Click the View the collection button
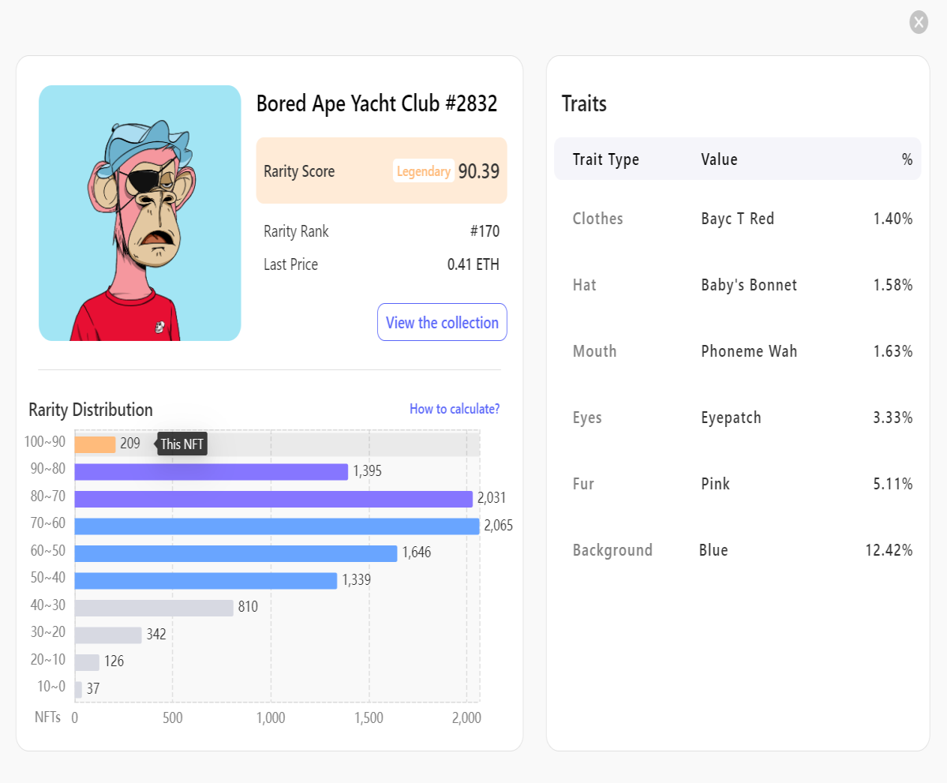947x783 pixels. (x=442, y=322)
